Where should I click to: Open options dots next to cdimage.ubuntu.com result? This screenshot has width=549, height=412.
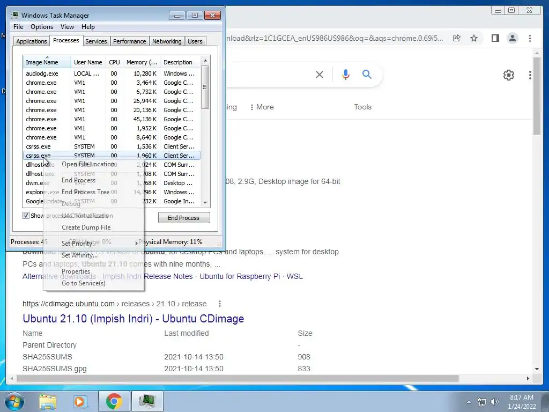pos(220,304)
